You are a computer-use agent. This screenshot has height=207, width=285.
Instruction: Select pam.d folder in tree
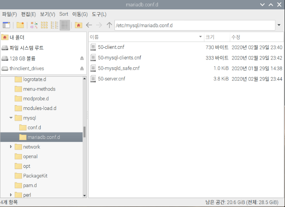(x=30, y=185)
